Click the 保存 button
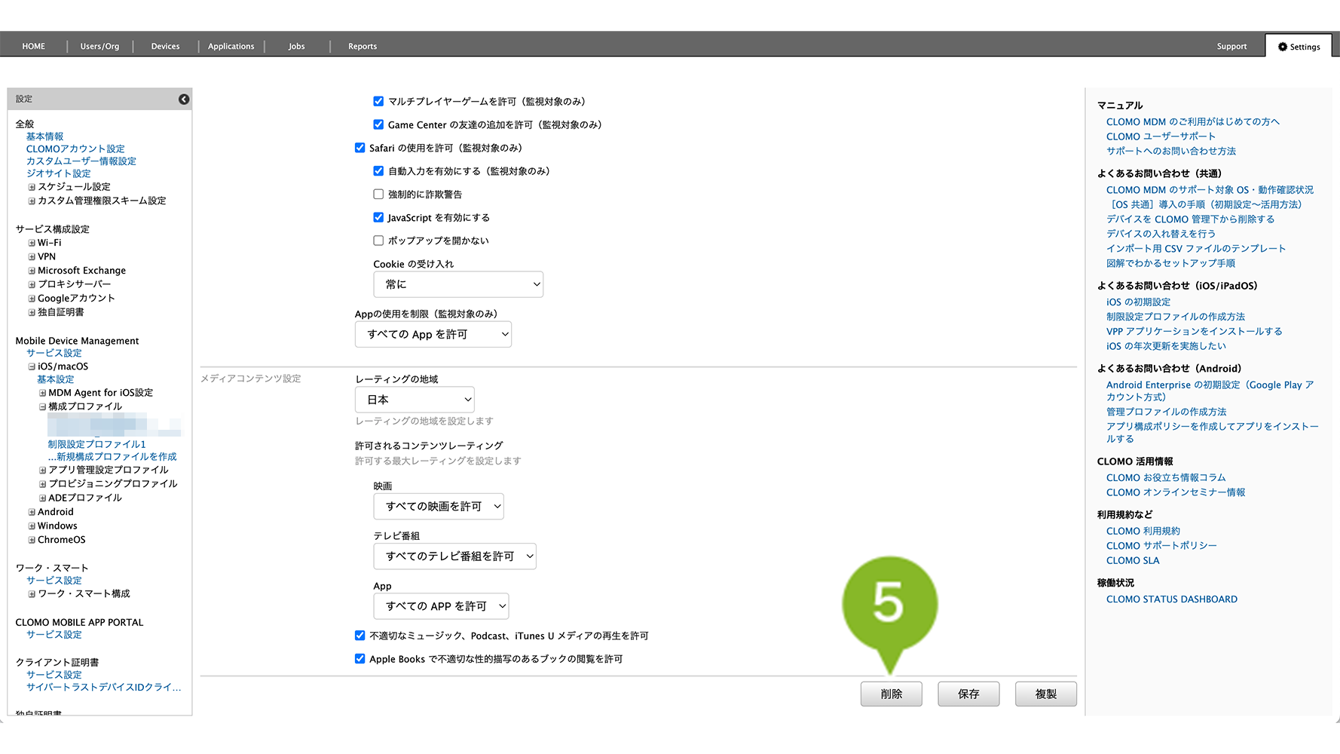 (x=968, y=694)
